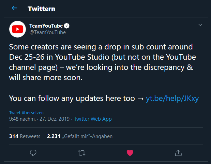This screenshot has width=211, height=164.
Task: Click the tweet body text
Action: 102,62
